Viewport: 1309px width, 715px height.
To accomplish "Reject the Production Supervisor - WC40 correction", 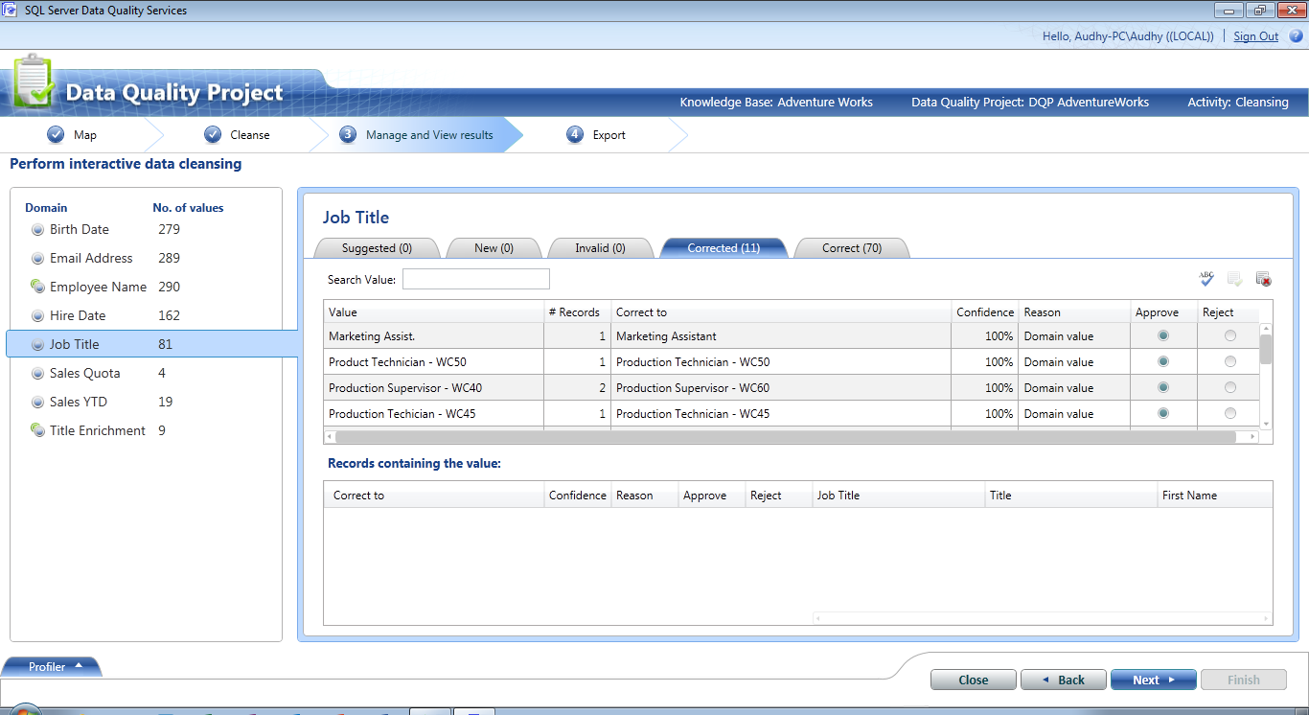I will click(1229, 387).
